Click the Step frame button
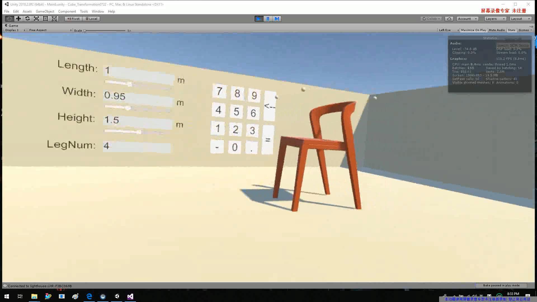 click(277, 19)
